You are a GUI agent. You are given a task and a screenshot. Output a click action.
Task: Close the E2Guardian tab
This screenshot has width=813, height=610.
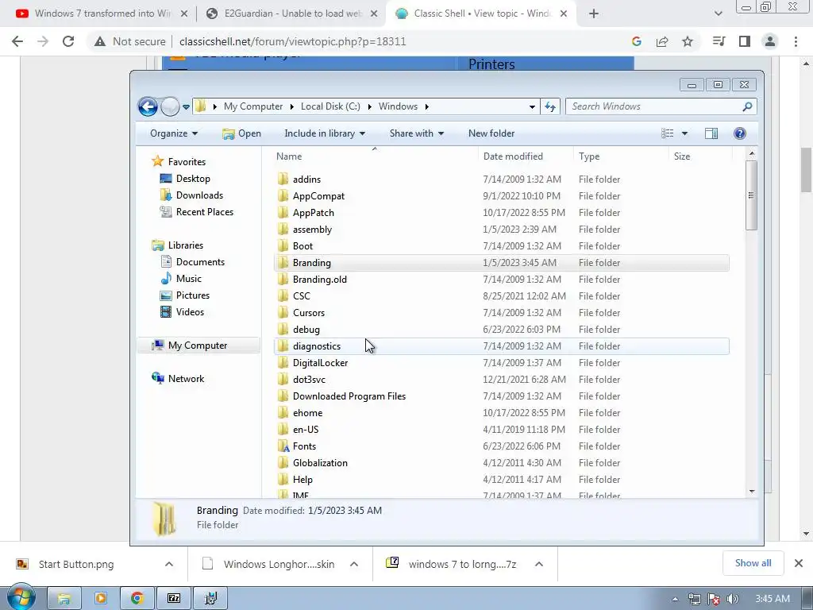[373, 14]
